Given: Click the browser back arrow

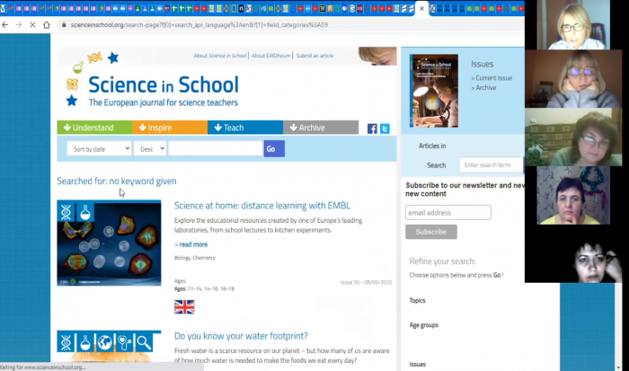Looking at the screenshot, I should pyautogui.click(x=7, y=24).
